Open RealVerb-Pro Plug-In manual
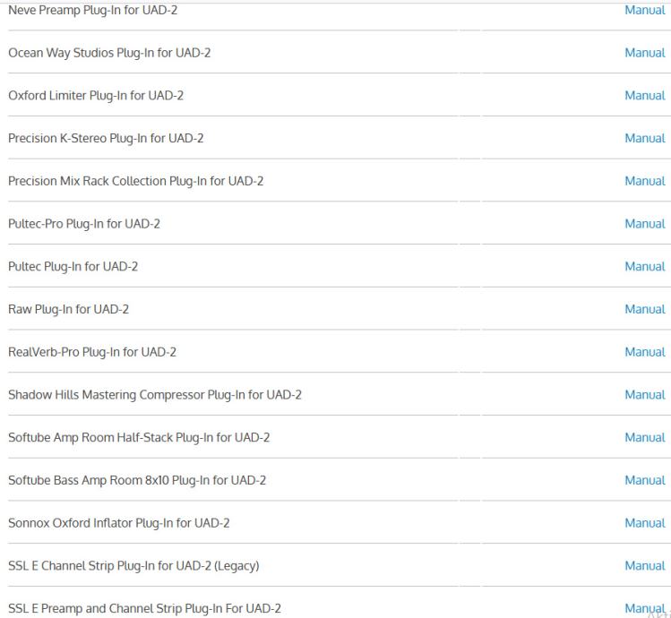 pos(645,352)
